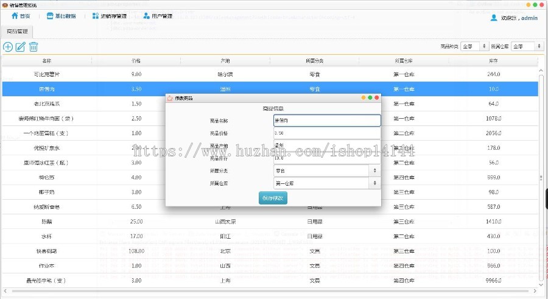Select the 商品管理 tab
This screenshot has width=548, height=299.
(17, 32)
